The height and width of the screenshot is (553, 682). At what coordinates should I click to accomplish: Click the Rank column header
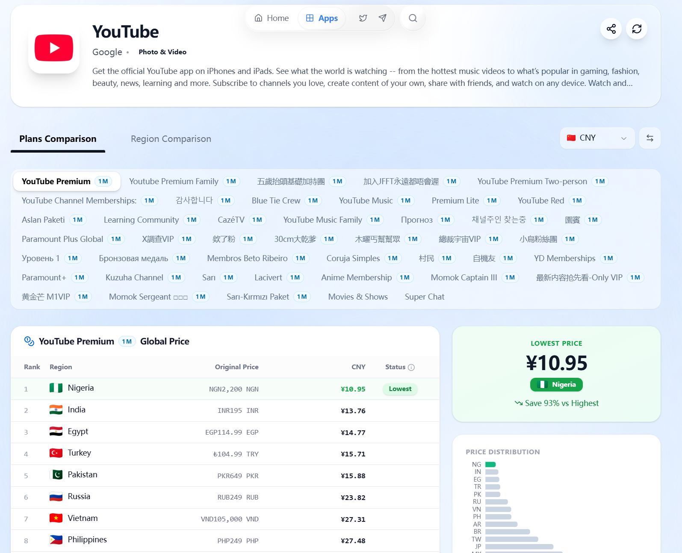[x=32, y=367]
